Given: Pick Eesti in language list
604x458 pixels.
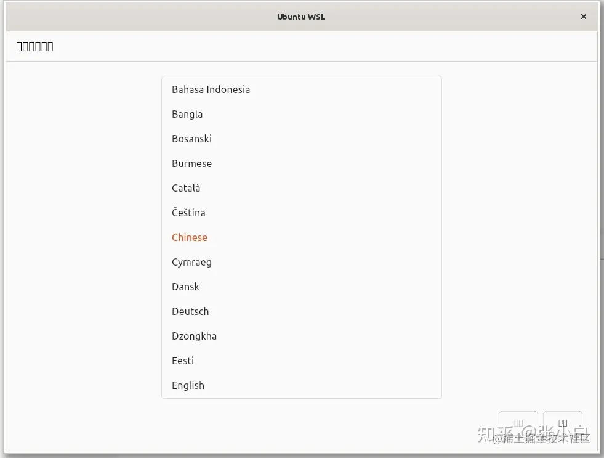Looking at the screenshot, I should 301,361.
